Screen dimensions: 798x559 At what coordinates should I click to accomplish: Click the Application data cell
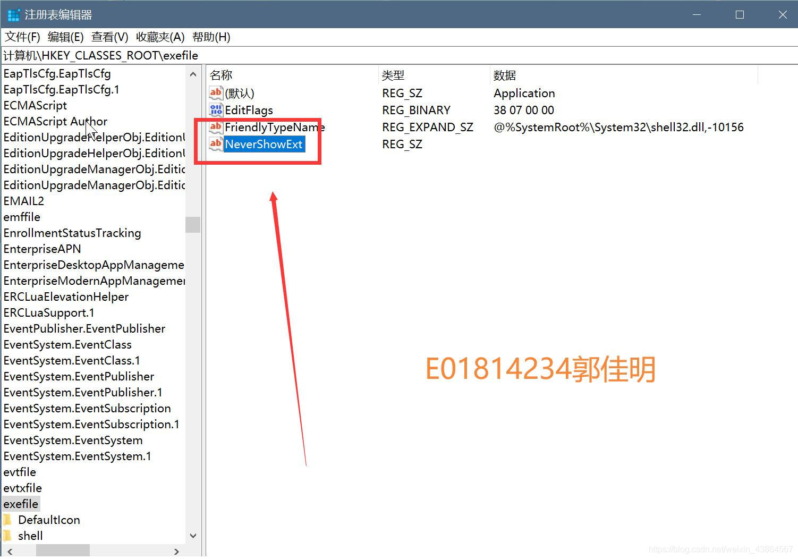pos(524,93)
